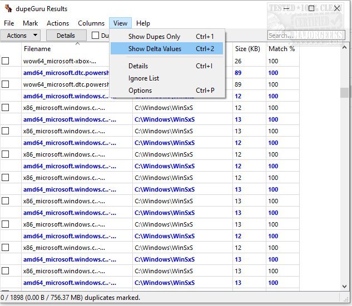This screenshot has width=352, height=306.
Task: Select Options in the View menu
Action: [x=140, y=91]
